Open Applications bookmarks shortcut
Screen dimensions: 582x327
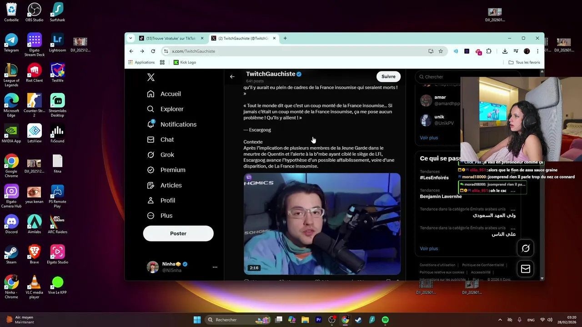click(141, 62)
